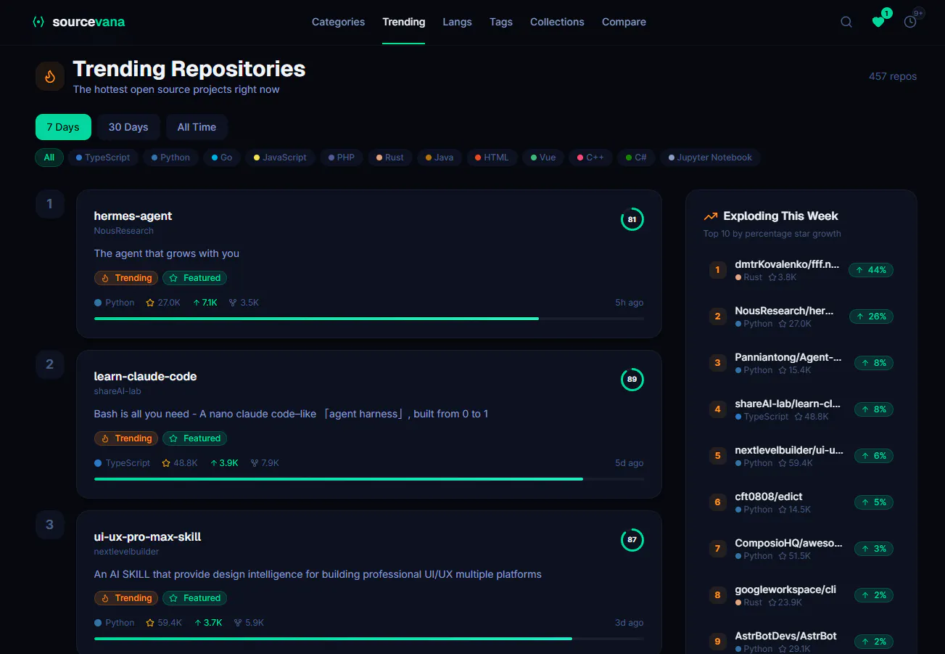Select the 7 Days time range

[63, 127]
